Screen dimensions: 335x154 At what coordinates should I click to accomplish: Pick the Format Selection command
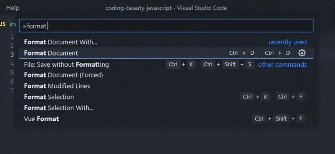49,97
